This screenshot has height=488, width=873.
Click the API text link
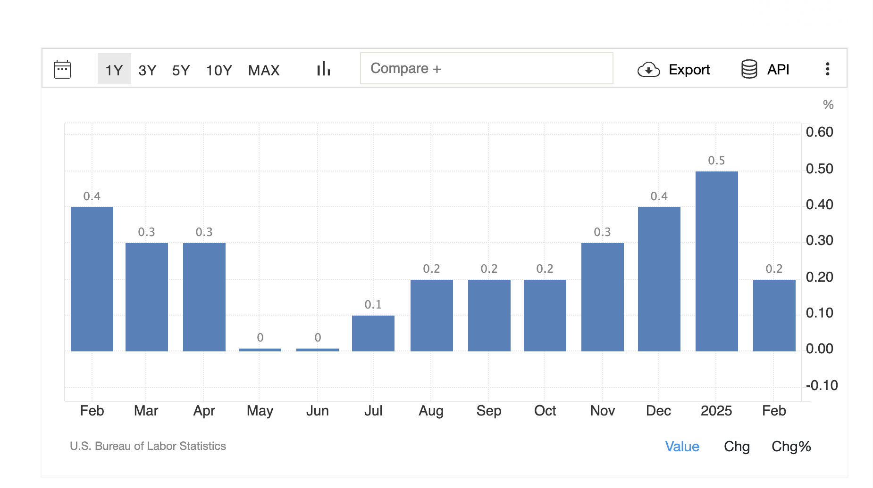tap(778, 69)
